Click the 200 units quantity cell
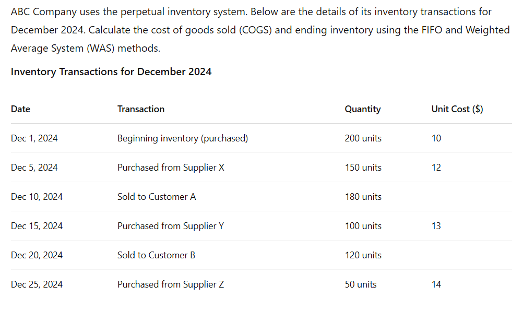The height and width of the screenshot is (322, 523). (x=363, y=138)
